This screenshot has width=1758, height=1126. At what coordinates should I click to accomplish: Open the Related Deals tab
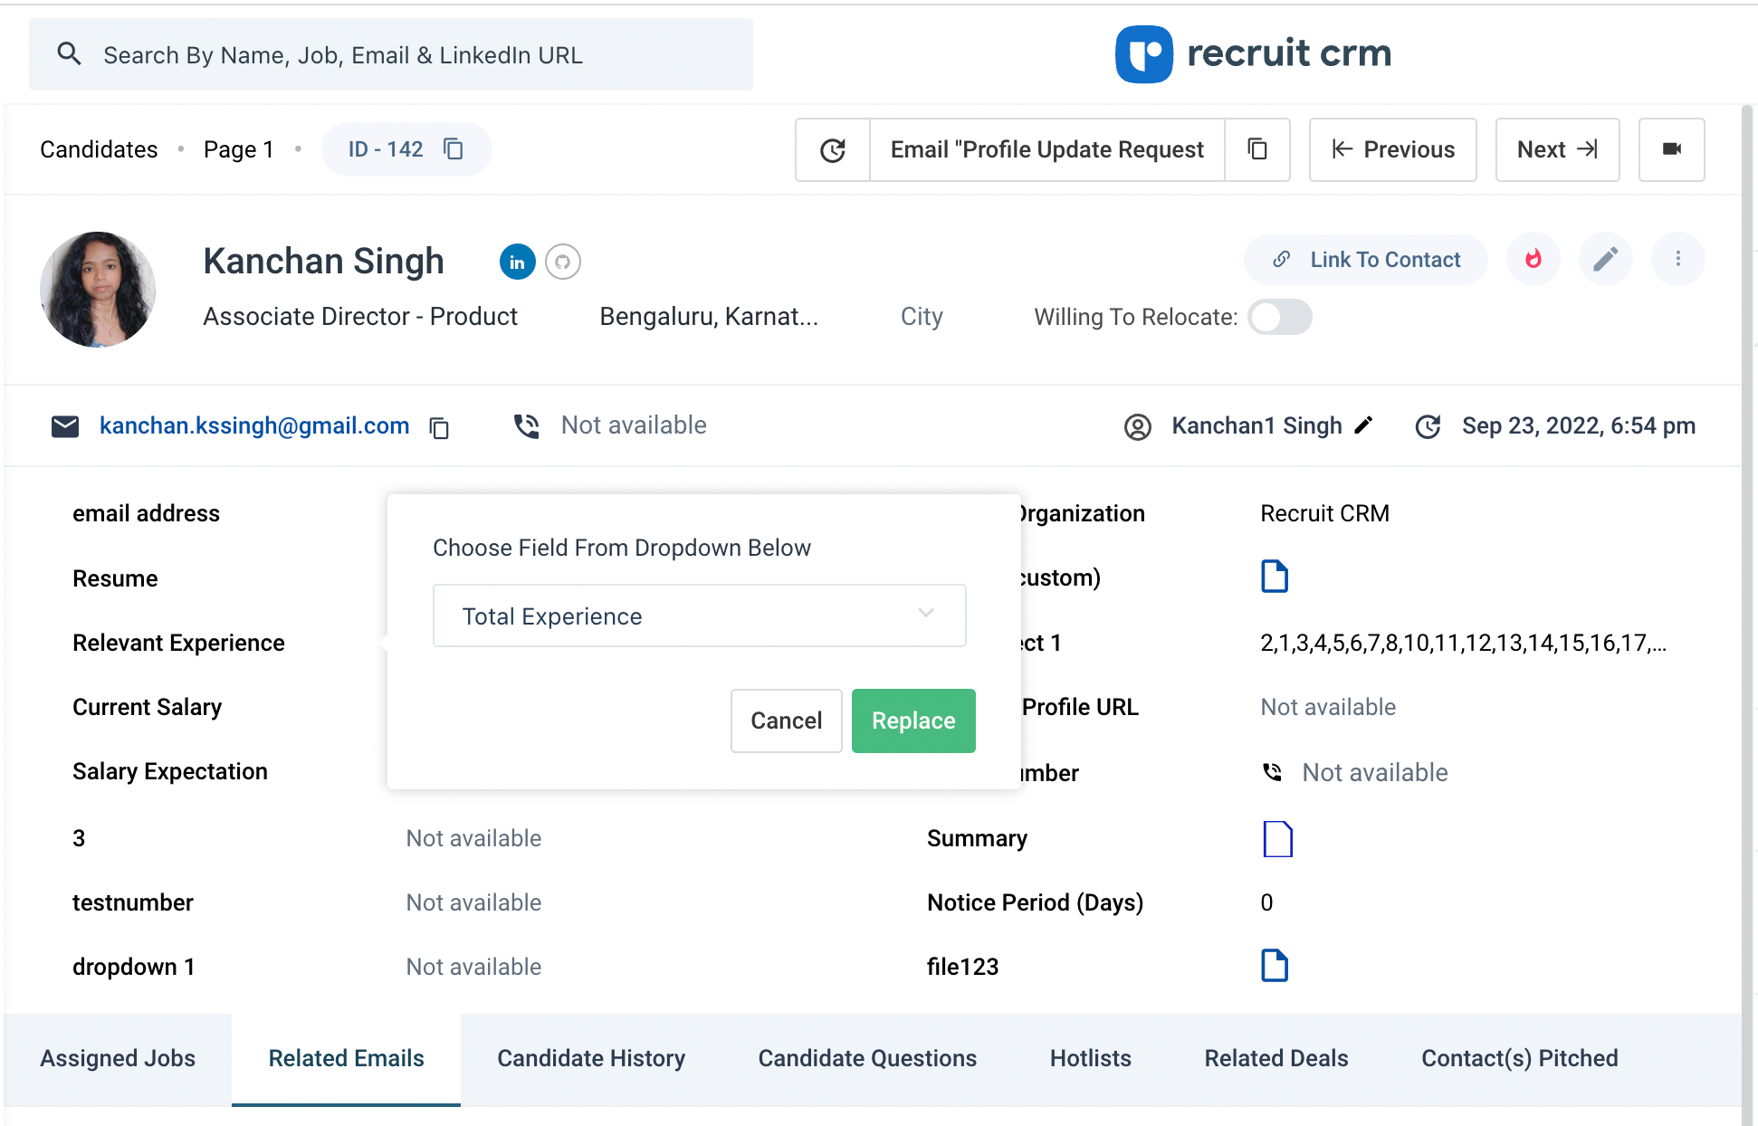pyautogui.click(x=1276, y=1058)
